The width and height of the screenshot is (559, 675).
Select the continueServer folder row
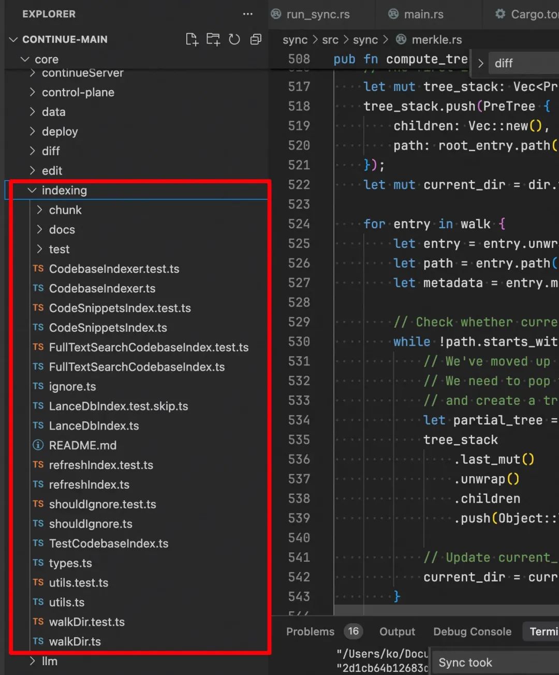[x=137, y=74]
